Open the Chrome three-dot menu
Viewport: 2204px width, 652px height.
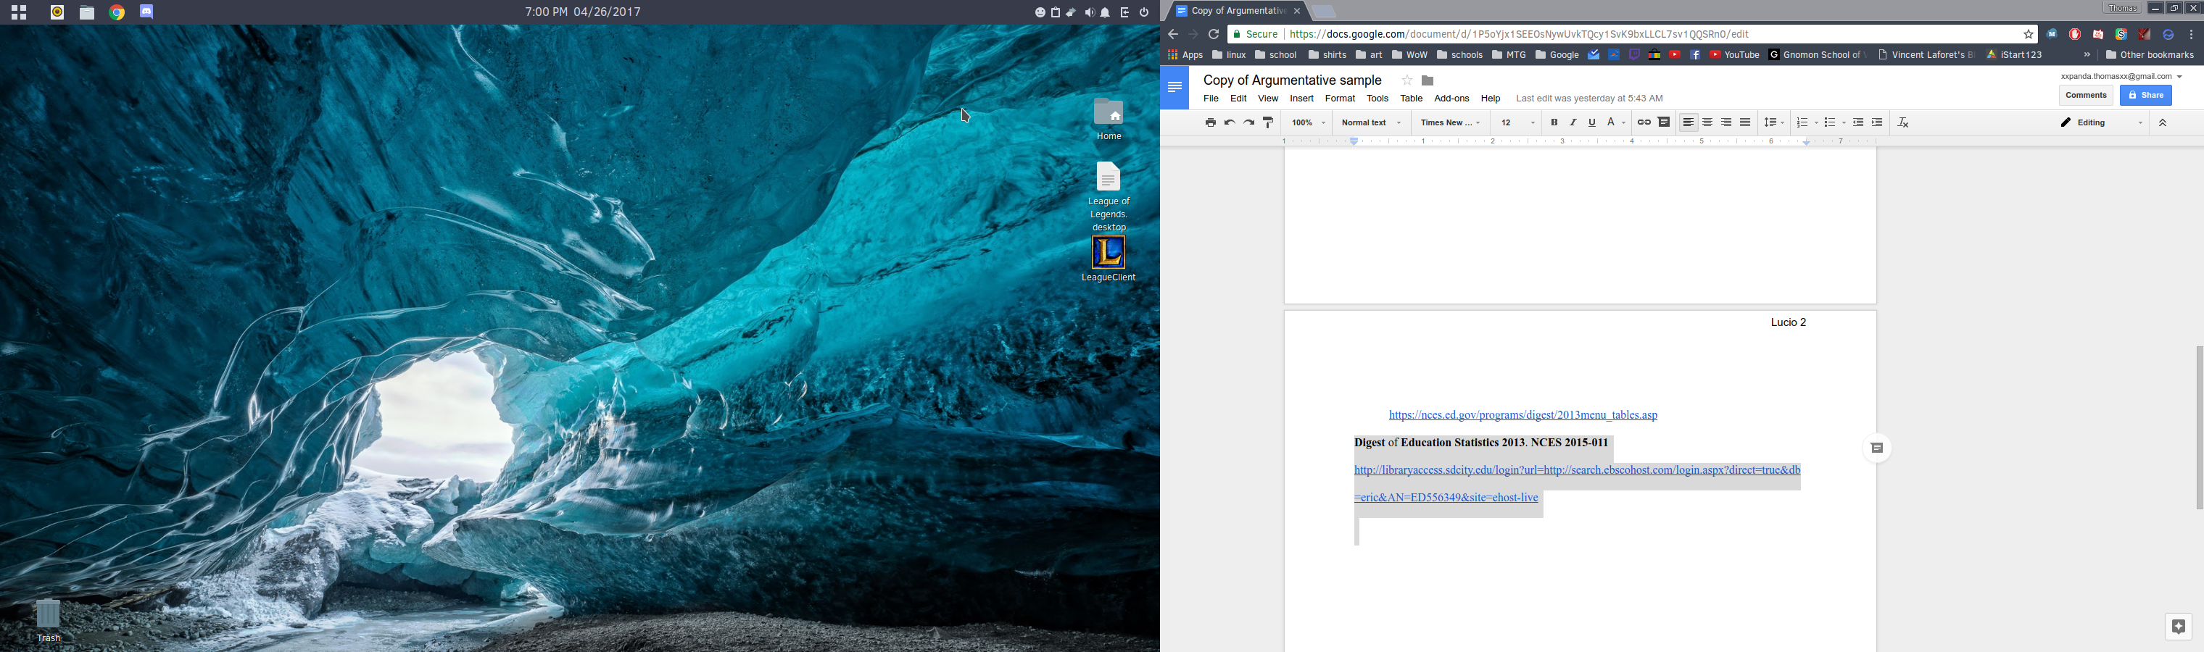point(2190,34)
